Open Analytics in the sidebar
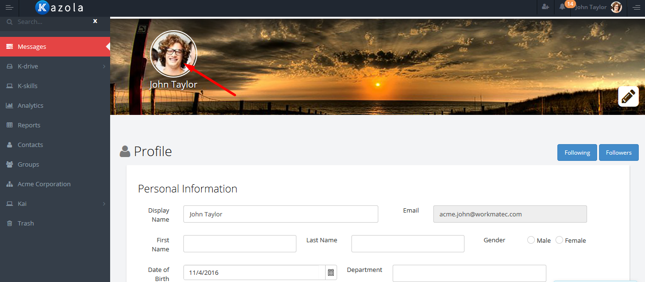The width and height of the screenshot is (645, 282). click(55, 105)
